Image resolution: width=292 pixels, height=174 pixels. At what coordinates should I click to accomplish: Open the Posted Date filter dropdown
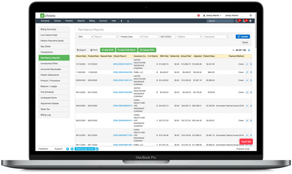[x=131, y=37]
